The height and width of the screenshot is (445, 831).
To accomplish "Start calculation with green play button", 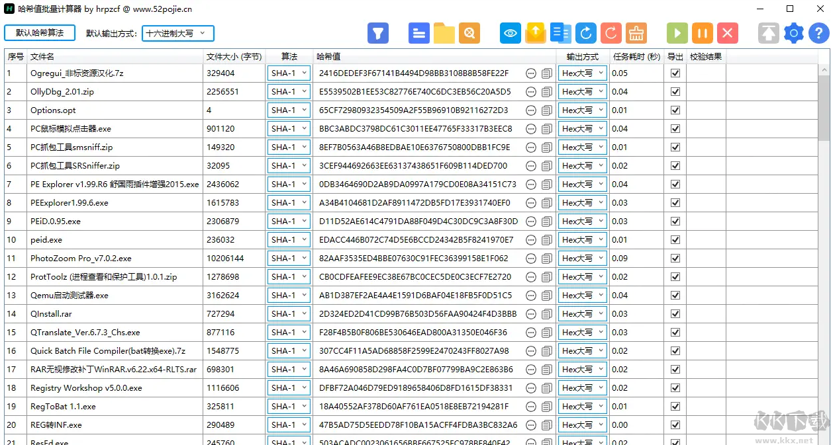I will [x=677, y=33].
